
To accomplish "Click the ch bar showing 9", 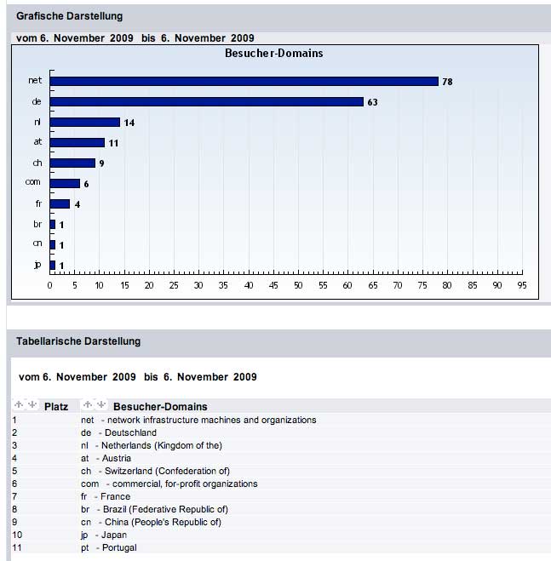I will pos(72,163).
